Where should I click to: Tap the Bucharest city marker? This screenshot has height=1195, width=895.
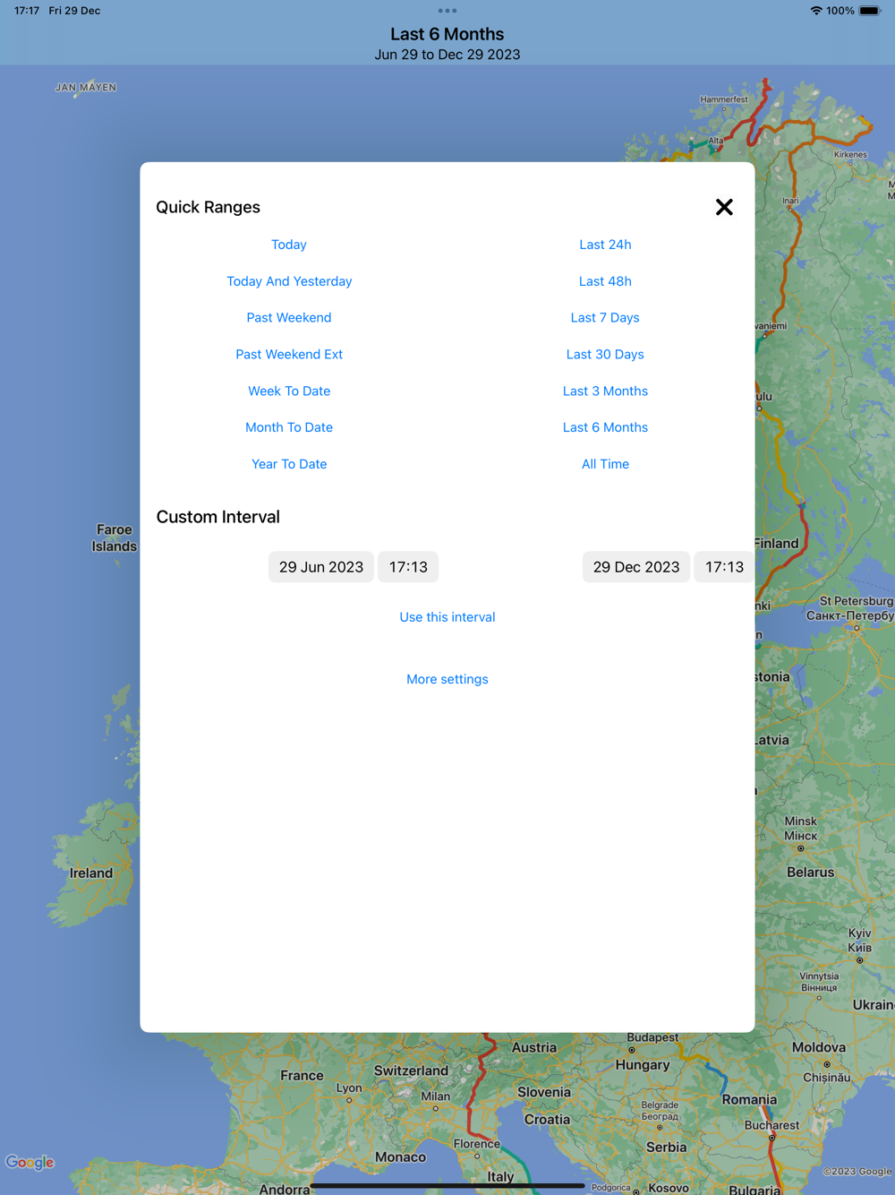coord(771,1137)
